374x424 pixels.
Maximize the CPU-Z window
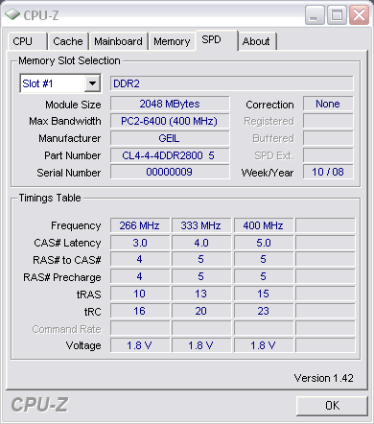point(337,14)
